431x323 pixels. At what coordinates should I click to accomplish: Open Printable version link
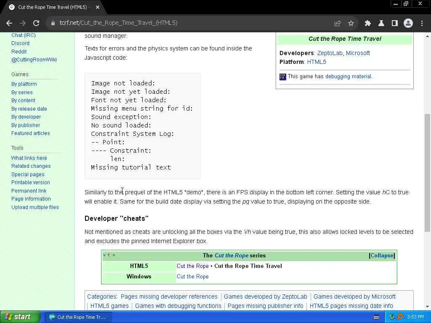(31, 183)
